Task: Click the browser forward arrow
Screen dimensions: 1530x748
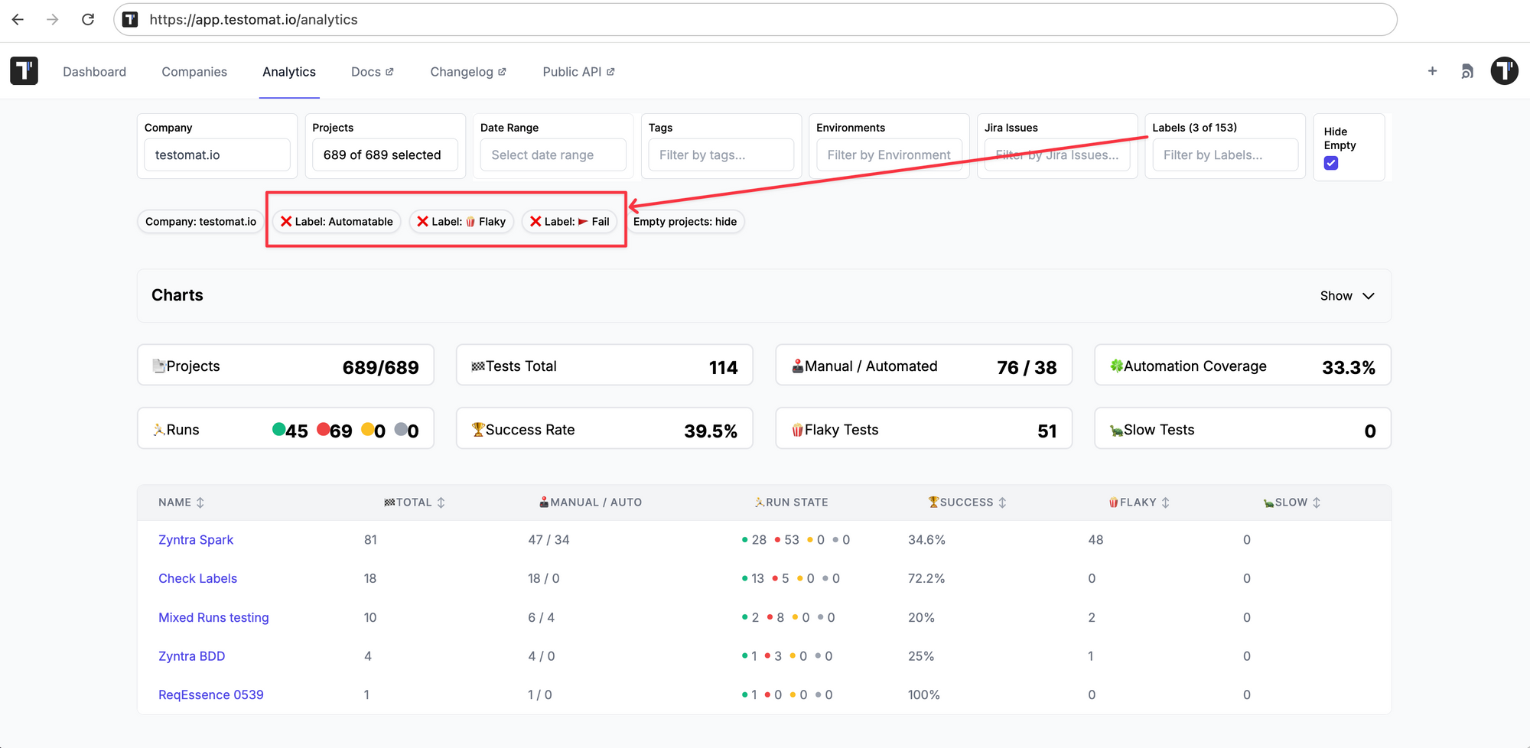Action: (x=53, y=19)
